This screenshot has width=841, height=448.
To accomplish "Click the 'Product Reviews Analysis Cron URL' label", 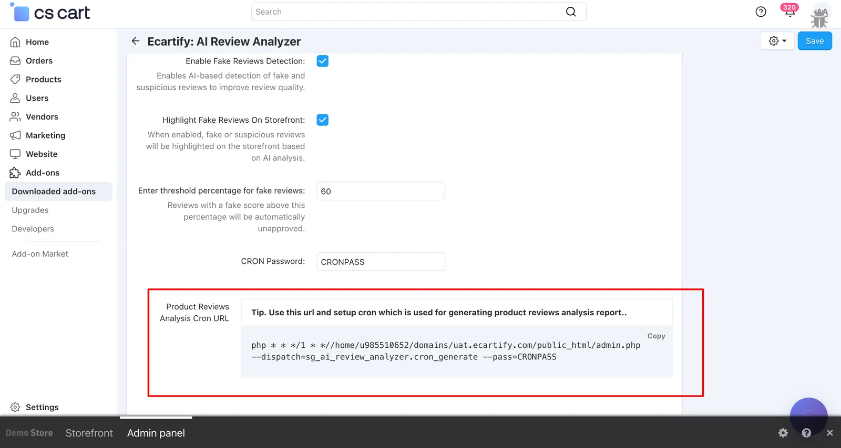I will point(194,313).
